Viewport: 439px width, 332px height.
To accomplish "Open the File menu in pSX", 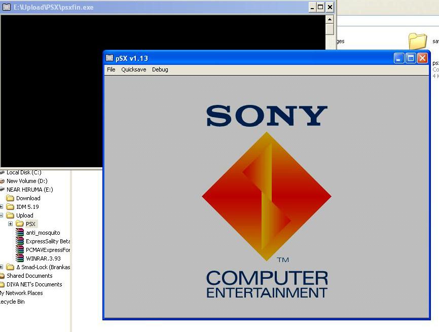I will tap(111, 69).
